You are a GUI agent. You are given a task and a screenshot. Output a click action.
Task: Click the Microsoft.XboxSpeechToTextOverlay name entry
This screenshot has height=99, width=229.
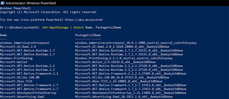tap(28, 93)
